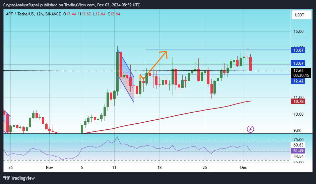Click the 25 date axis label
The image size is (316, 184).
[x=205, y=168]
